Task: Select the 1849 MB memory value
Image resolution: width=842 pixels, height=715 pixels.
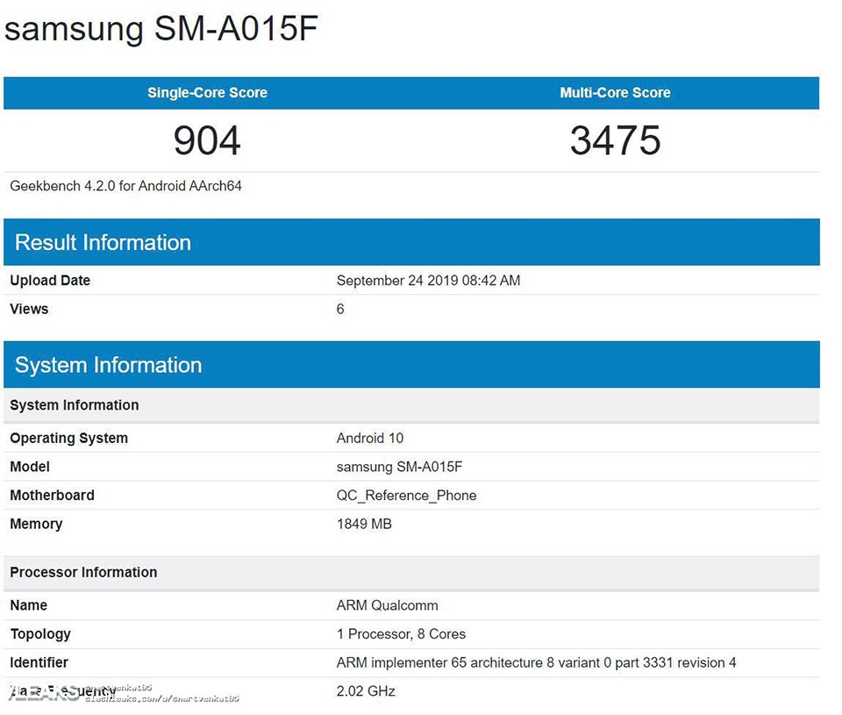Action: 364,524
